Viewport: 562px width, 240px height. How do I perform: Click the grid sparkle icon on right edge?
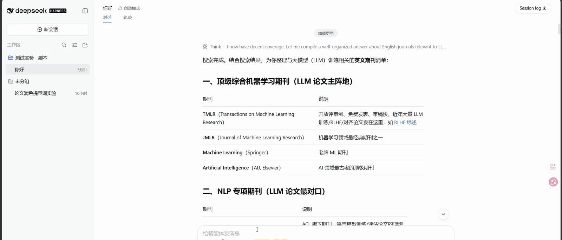pos(553,167)
